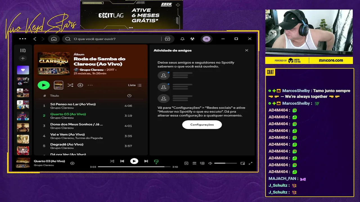Open the notifications bell
Image resolution: width=360 pixels, height=202 pixels.
pyautogui.click(x=182, y=39)
